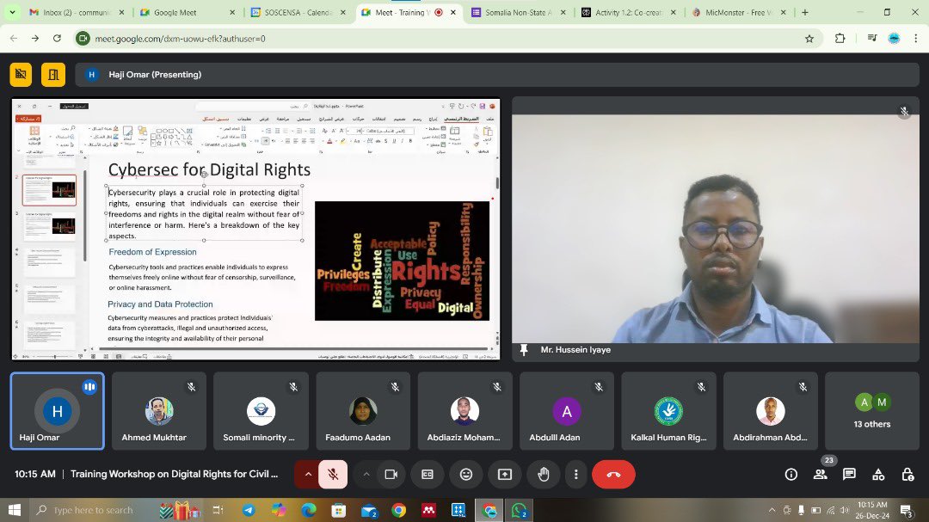The image size is (929, 522).
Task: Click the browser forward arrow
Action: (x=35, y=39)
